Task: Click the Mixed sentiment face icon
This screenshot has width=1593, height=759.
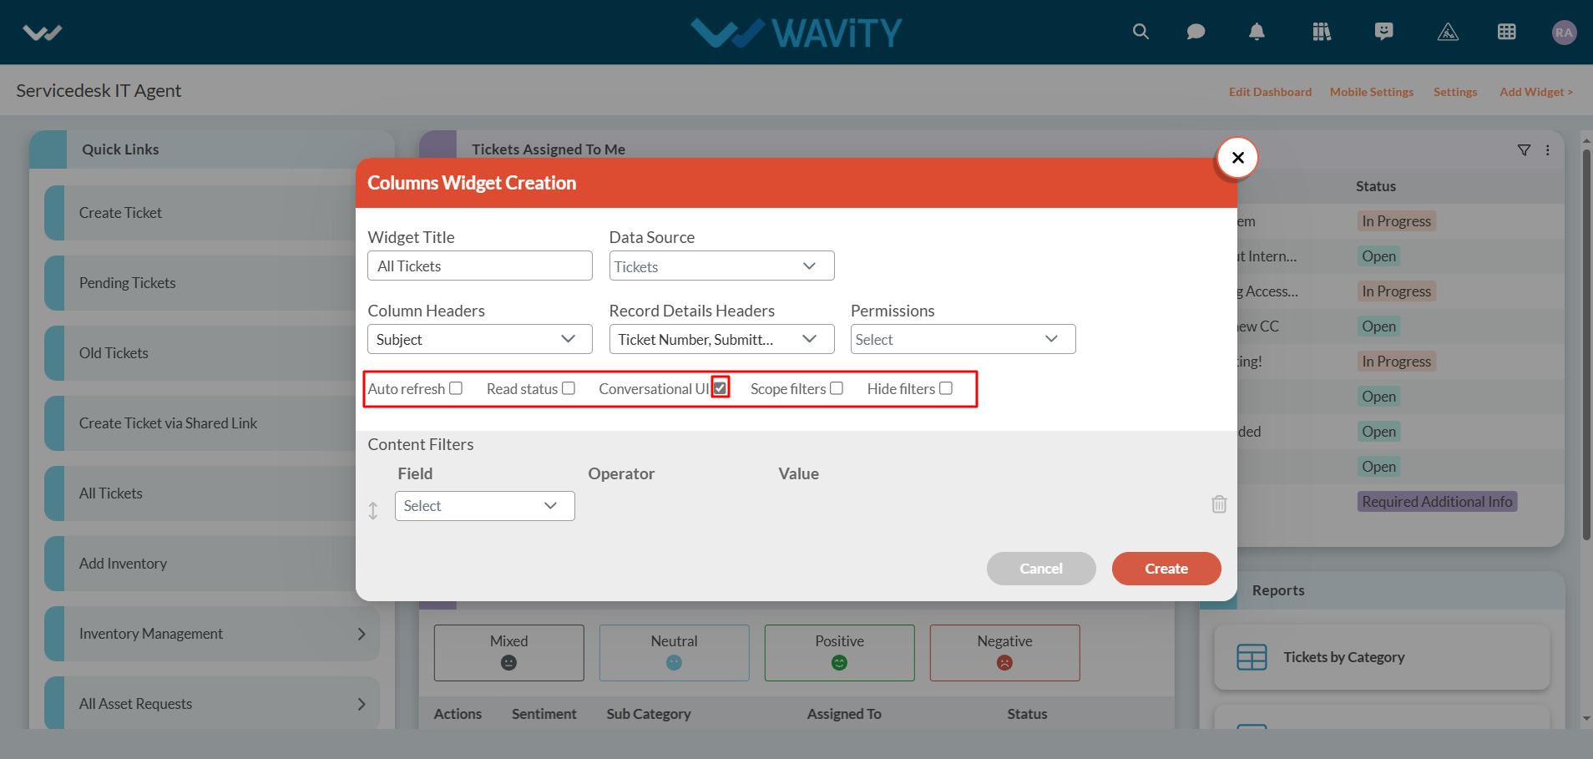Action: coord(508,662)
